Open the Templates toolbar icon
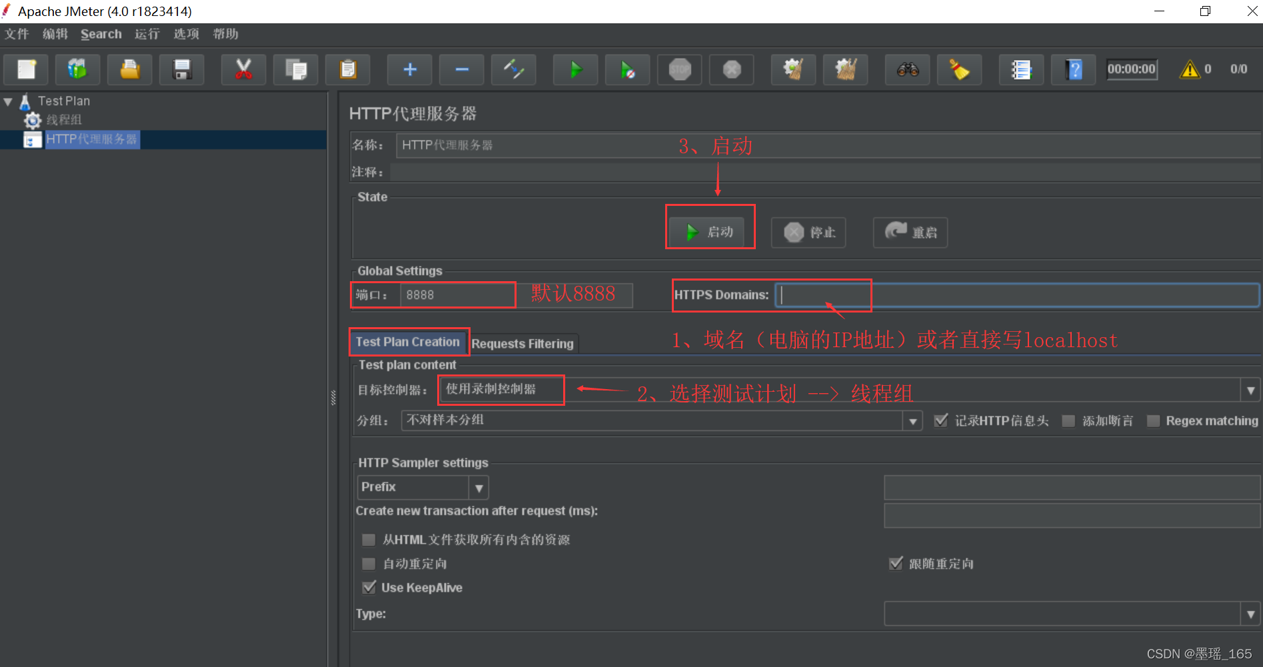1263x667 pixels. pos(77,69)
